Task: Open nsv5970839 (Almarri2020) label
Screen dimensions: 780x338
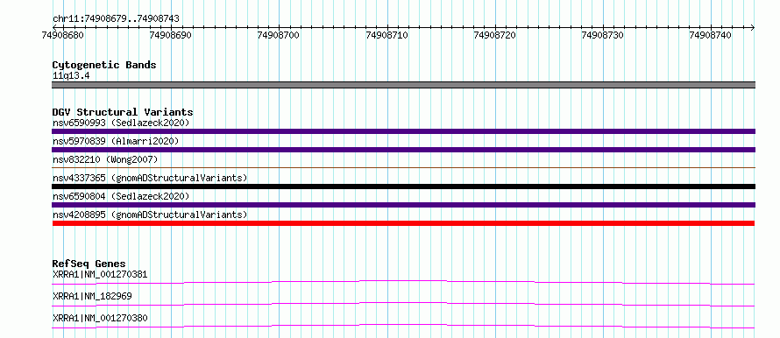Action: pyautogui.click(x=116, y=141)
